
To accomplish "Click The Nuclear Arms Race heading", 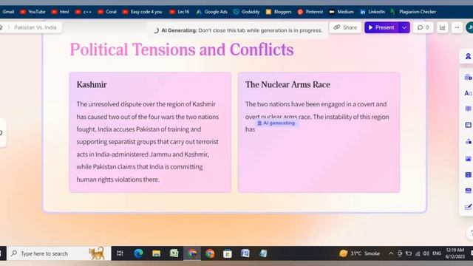I will 287,84.
